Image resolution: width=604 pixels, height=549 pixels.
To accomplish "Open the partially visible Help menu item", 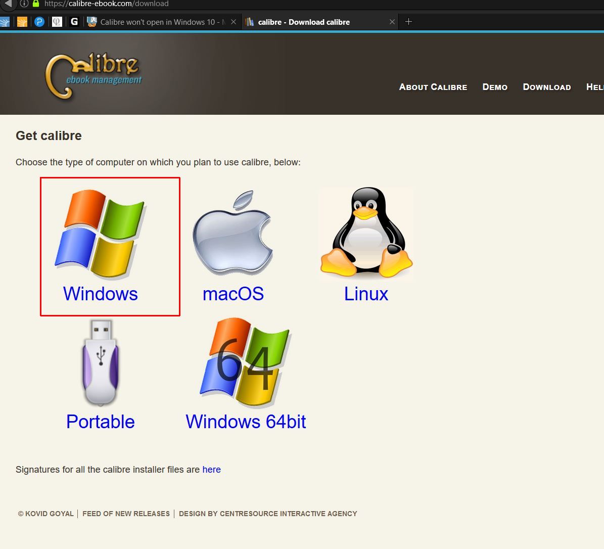I will (595, 87).
